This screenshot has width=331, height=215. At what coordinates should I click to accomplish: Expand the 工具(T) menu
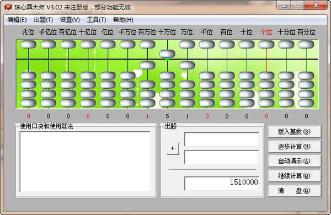pos(97,20)
